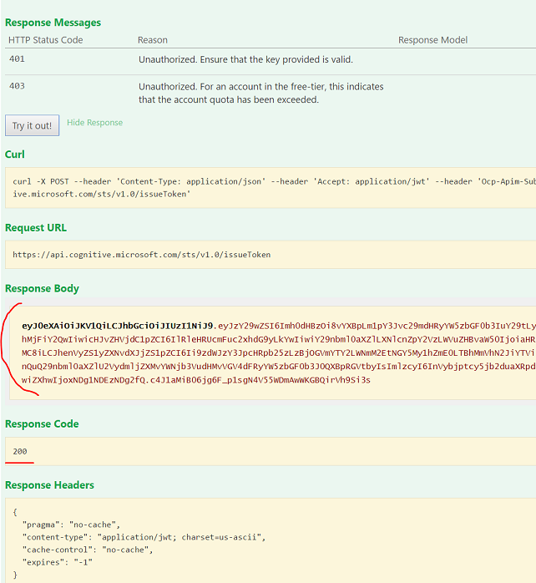This screenshot has width=536, height=583.
Task: Click the 'Response Body' section heading
Action: coord(42,288)
